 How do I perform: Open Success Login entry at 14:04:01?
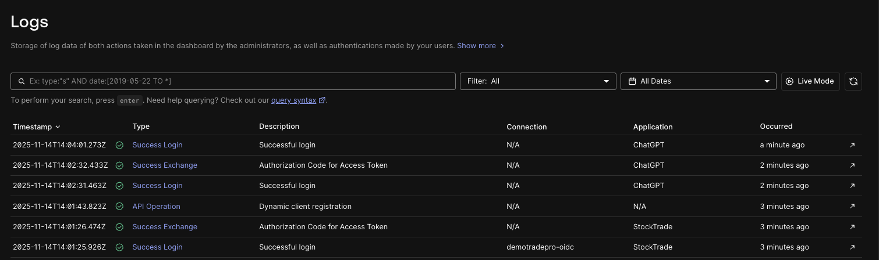pyautogui.click(x=157, y=145)
